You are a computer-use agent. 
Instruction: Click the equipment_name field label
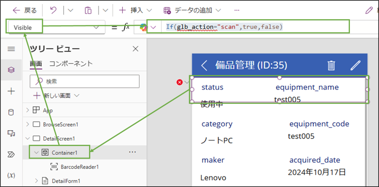[307, 87]
